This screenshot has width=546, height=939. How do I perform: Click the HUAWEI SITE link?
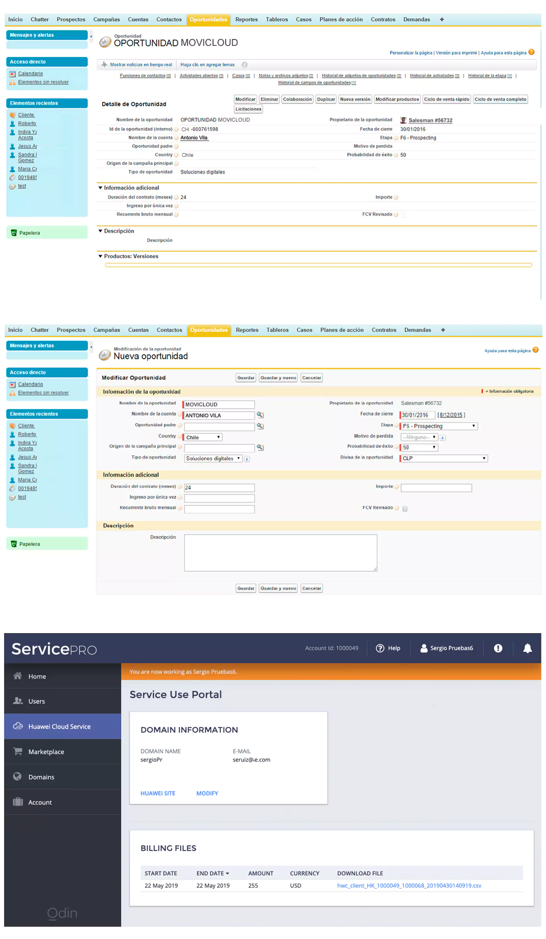[158, 793]
